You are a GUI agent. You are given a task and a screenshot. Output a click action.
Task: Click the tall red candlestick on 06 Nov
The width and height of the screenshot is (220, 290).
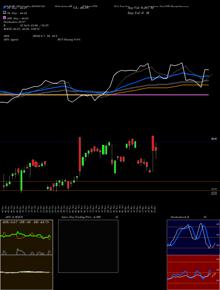tap(80, 154)
